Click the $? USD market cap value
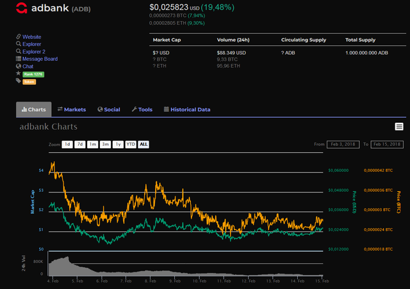 [x=161, y=52]
